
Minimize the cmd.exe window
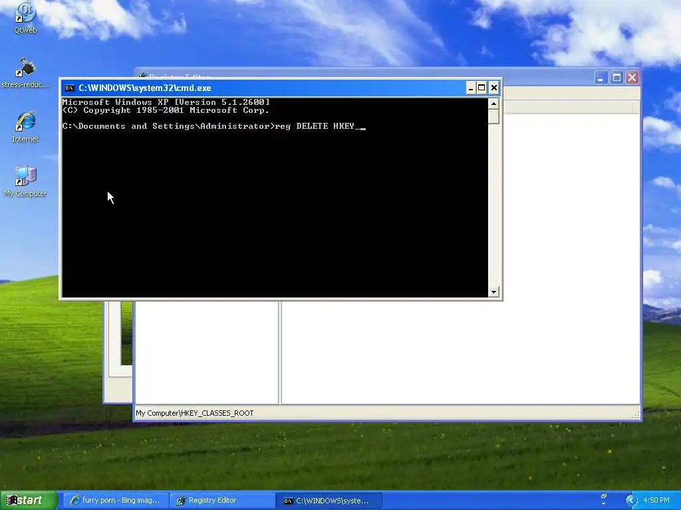pyautogui.click(x=470, y=88)
